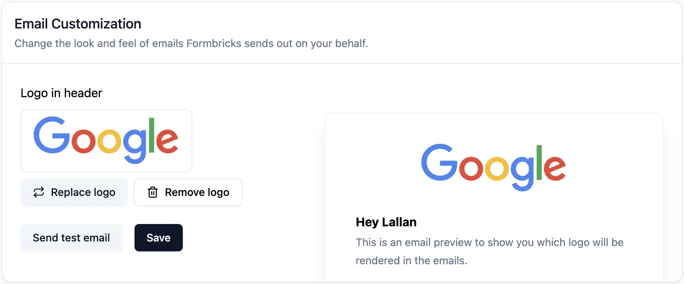Select the uploaded Google logo thumbnail
The width and height of the screenshot is (684, 284).
click(x=106, y=141)
